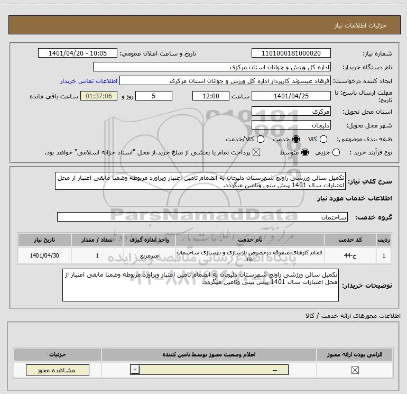
Task: Open the اطلاعات تماس خریدار link
Action: pos(89,81)
